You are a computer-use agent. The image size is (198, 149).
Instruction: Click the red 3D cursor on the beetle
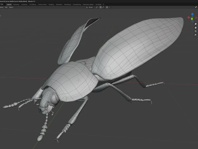pyautogui.click(x=78, y=80)
